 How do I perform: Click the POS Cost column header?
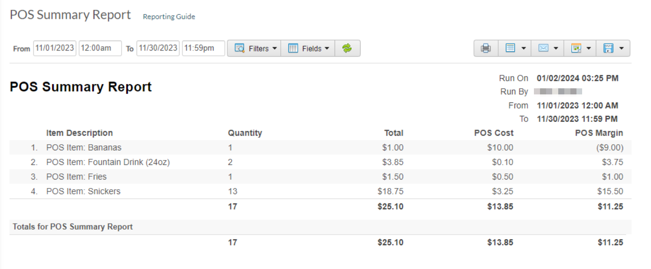click(493, 133)
